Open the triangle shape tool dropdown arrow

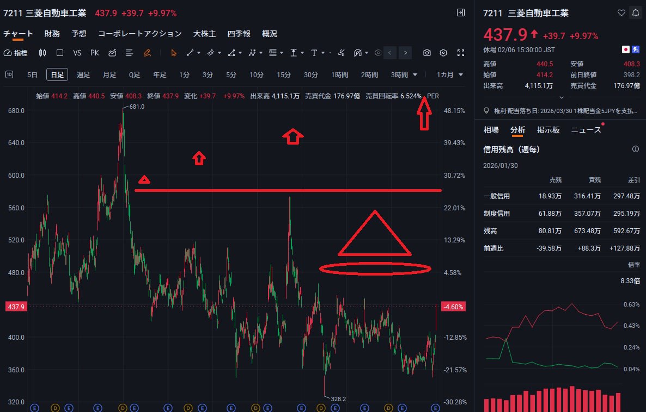[x=240, y=53]
